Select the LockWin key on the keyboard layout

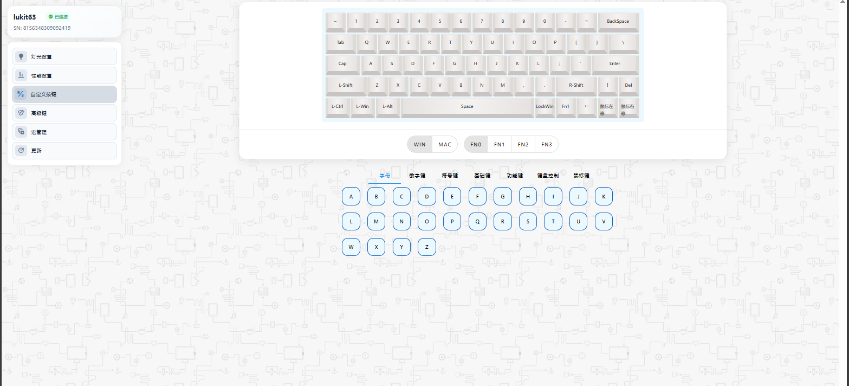545,107
